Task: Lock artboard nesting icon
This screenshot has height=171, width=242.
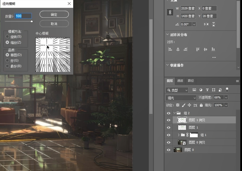Action: coord(195,105)
